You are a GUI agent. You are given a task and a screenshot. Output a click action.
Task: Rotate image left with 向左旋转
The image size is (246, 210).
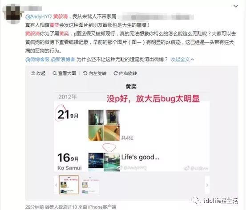pyautogui.click(x=95, y=73)
